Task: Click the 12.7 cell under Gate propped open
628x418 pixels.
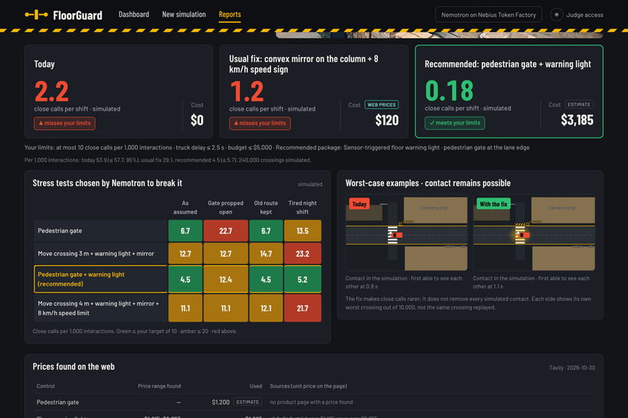Action: pos(225,254)
